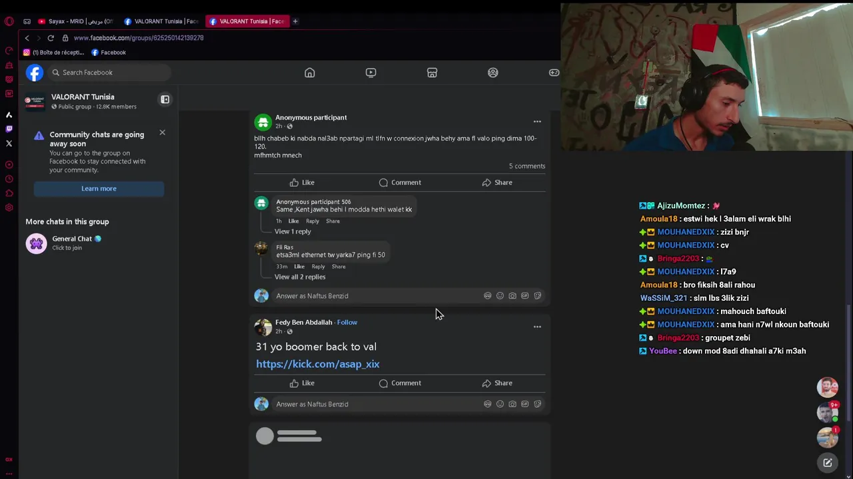Open the Home feed icon in Facebook header

[310, 73]
